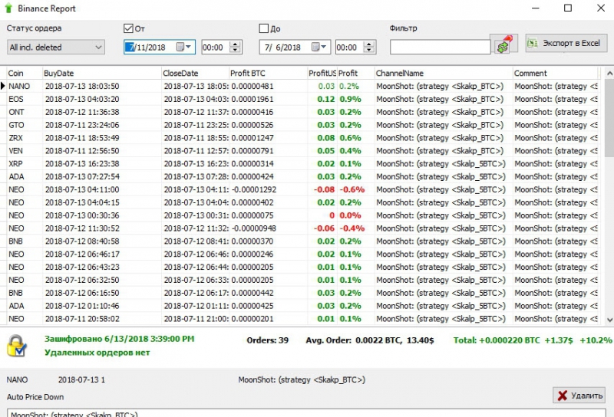
Task: Sort by the Profit BTC column header
Action: coord(268,73)
